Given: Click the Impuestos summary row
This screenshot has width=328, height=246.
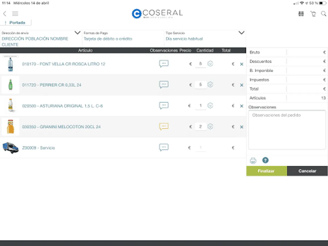Looking at the screenshot, I should coord(287,80).
